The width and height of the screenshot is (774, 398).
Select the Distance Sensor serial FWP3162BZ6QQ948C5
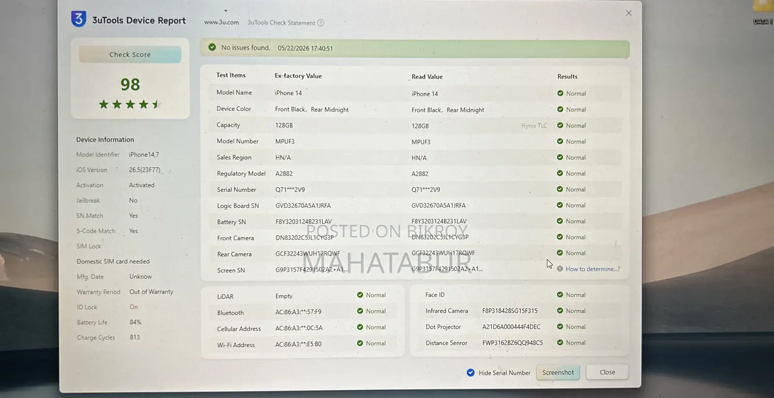pyautogui.click(x=513, y=343)
